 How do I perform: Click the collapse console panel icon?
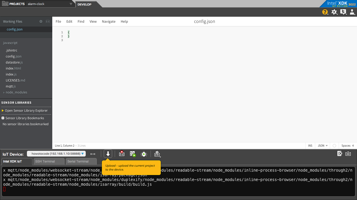[348, 154]
